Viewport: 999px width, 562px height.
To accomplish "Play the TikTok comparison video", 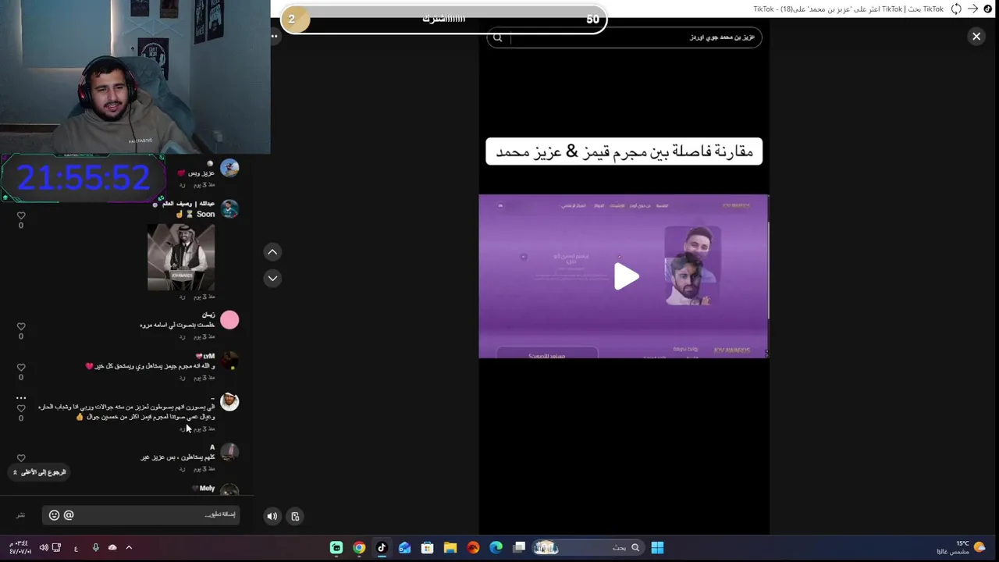I will (626, 276).
